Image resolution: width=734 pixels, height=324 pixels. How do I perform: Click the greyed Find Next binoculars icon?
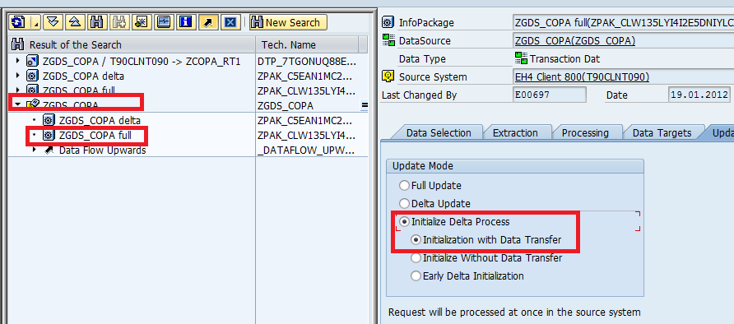[x=118, y=22]
